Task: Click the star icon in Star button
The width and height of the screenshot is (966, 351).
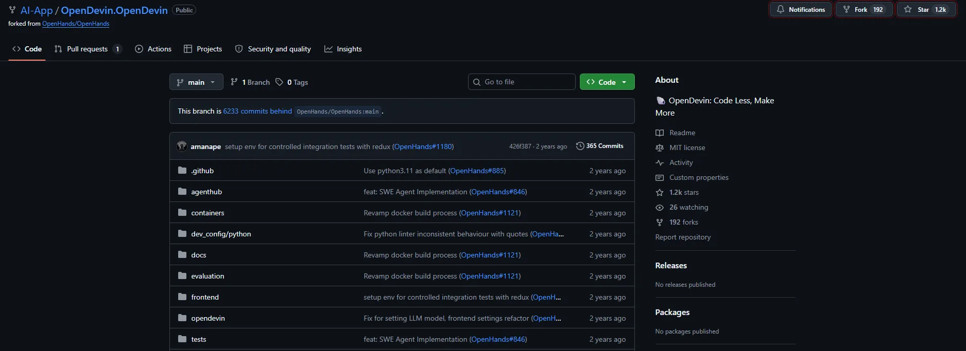Action: [x=908, y=10]
